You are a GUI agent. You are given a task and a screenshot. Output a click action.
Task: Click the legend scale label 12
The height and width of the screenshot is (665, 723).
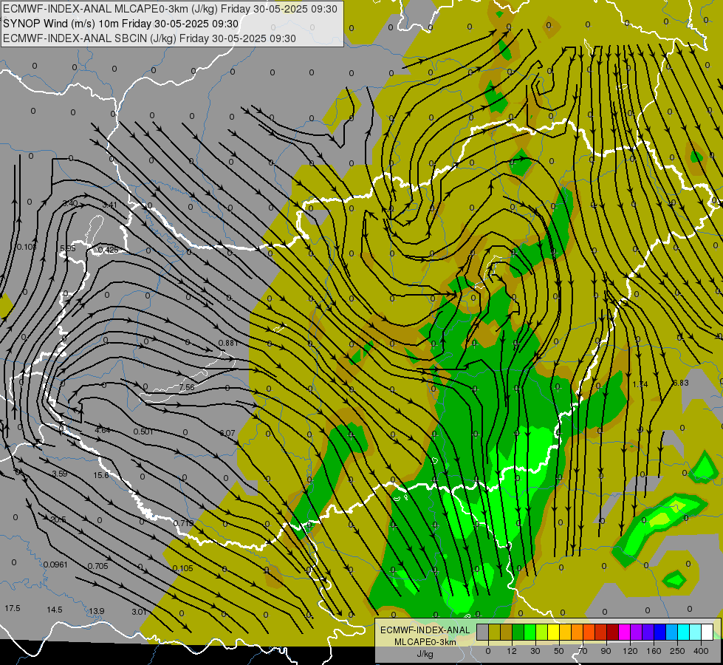pos(512,651)
